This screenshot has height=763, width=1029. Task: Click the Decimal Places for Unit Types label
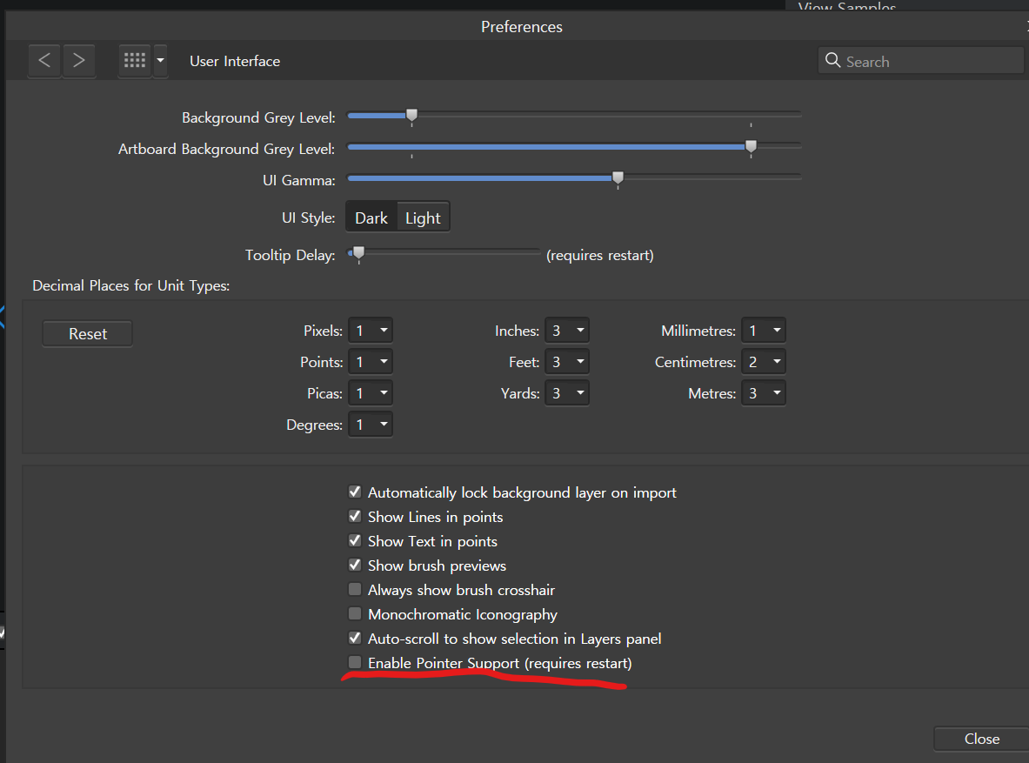(131, 285)
